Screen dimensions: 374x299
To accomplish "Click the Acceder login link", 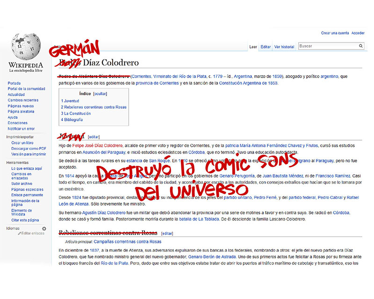I will pos(358,33).
